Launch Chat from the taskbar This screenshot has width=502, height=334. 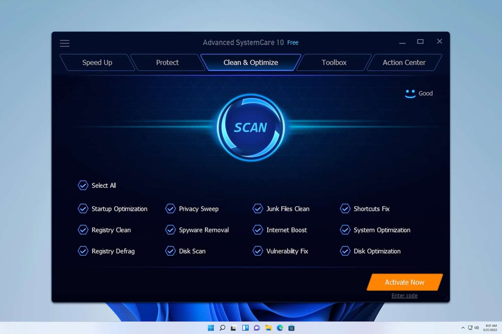click(257, 328)
